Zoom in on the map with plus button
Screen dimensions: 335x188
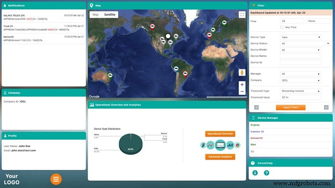coord(242,85)
